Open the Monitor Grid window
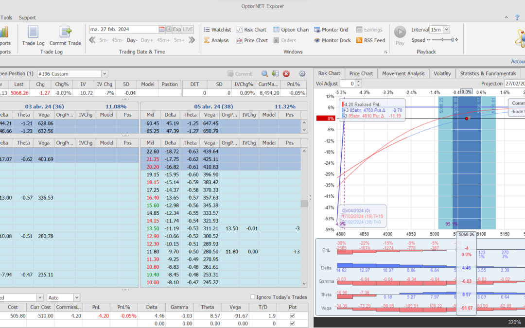525x328 pixels. tap(331, 30)
